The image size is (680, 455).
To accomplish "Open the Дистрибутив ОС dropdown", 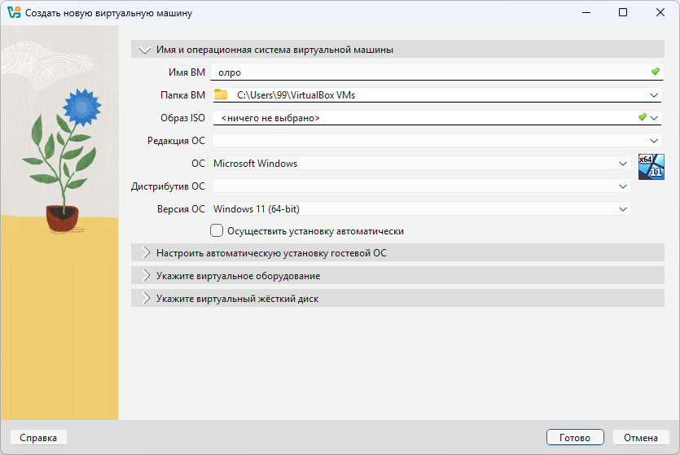I will click(x=623, y=186).
